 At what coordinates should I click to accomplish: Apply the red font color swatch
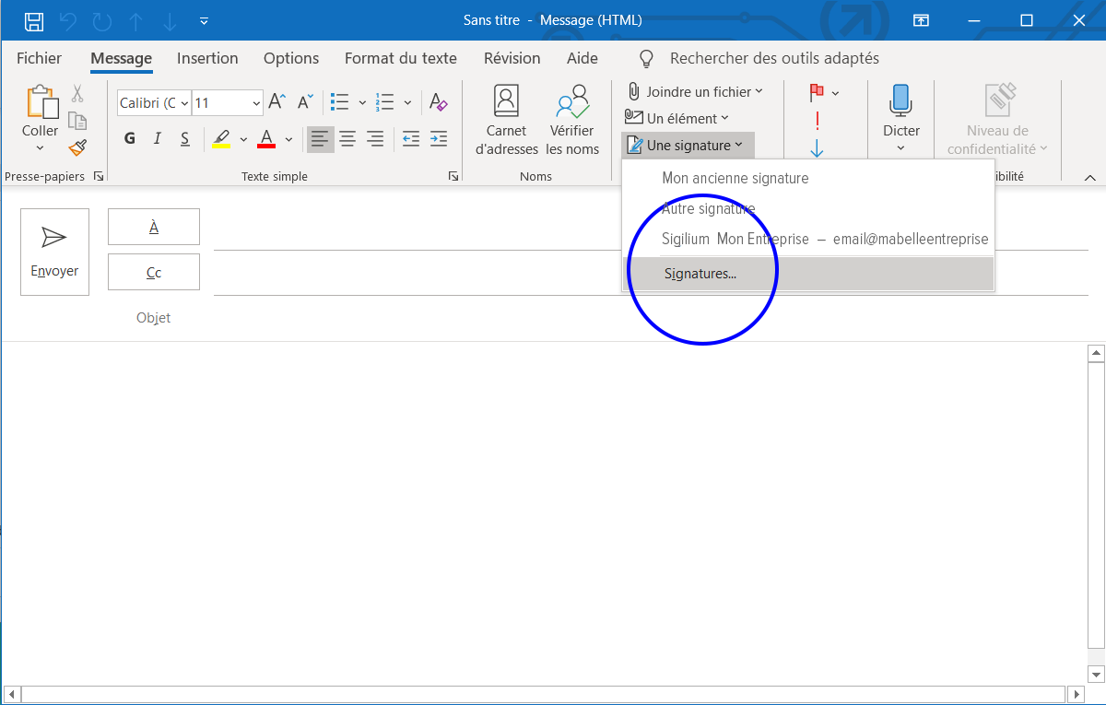[x=267, y=139]
